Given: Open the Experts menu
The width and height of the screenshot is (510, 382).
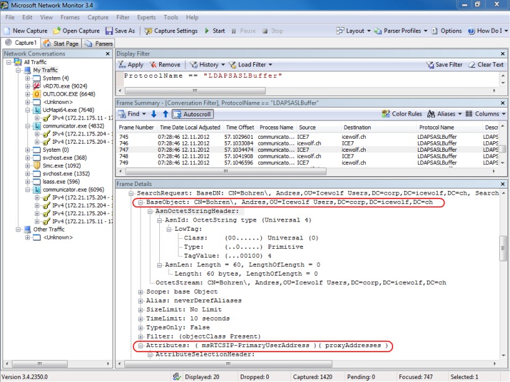Looking at the screenshot, I should 146,17.
